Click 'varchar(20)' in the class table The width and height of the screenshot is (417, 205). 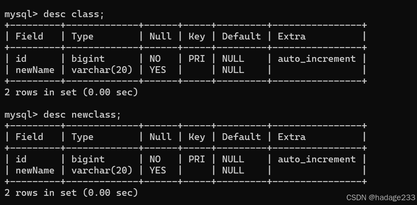coord(102,70)
